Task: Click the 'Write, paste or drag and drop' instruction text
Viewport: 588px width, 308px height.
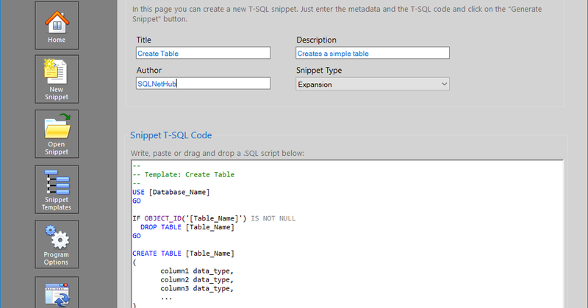Action: tap(218, 153)
